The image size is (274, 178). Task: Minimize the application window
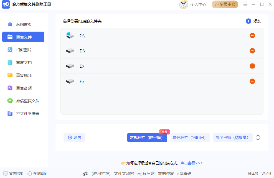pos(253,4)
